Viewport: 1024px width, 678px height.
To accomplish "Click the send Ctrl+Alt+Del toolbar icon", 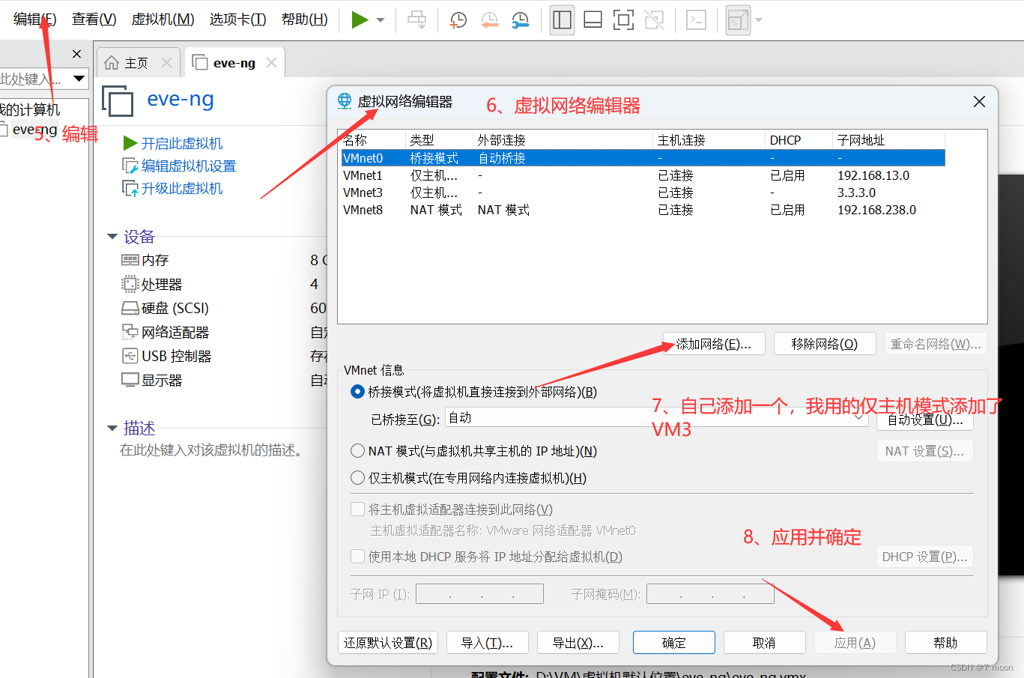I will pos(417,20).
